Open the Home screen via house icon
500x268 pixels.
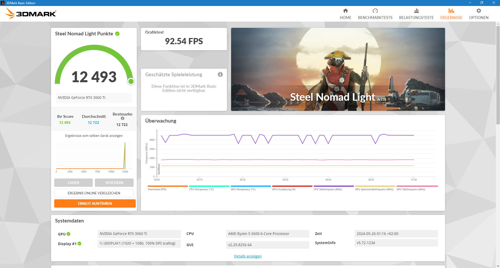[345, 11]
